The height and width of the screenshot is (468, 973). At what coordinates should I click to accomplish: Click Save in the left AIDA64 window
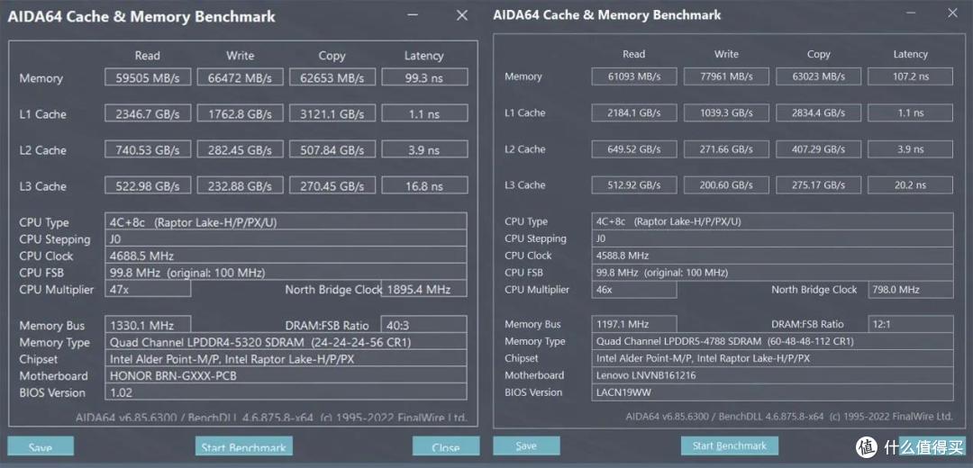coord(41,447)
